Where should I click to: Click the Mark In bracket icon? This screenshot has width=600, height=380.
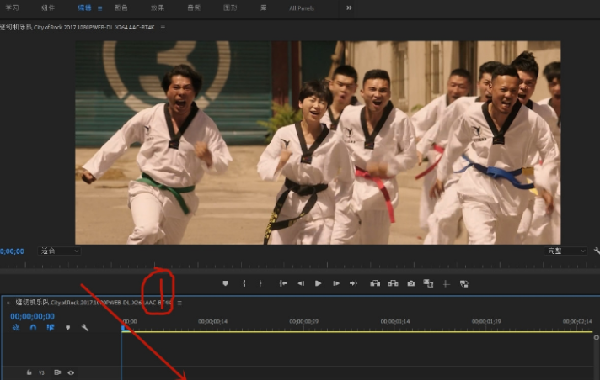tap(244, 283)
